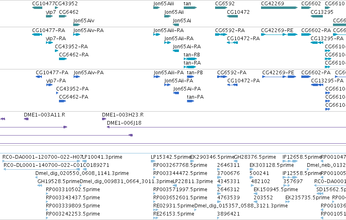
Task: Select the Jon65Aiv-RA transcript
Action: (76, 35)
